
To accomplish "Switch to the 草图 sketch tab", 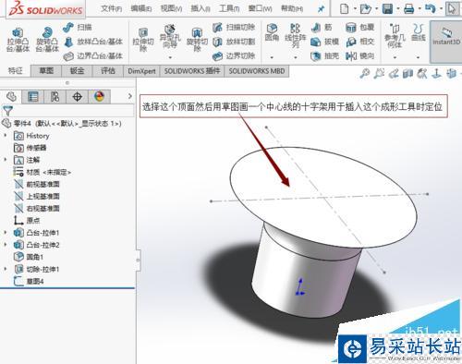I will [46, 71].
